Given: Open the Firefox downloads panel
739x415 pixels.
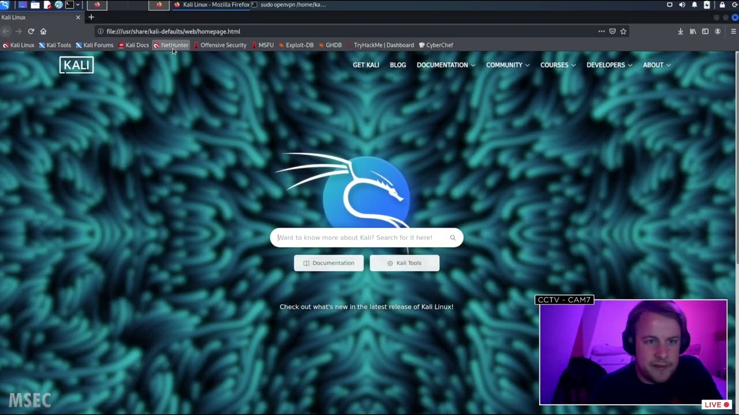Looking at the screenshot, I should (681, 31).
